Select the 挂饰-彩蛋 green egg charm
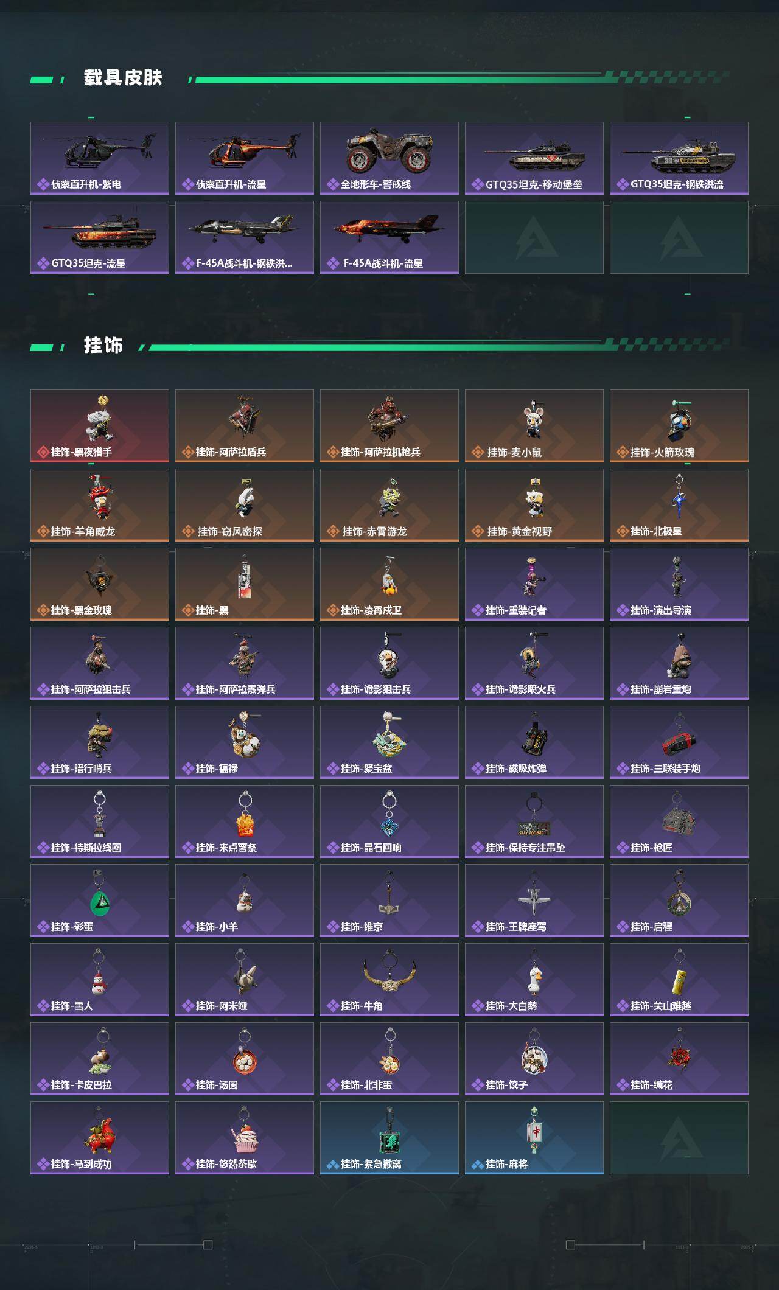779x1290 pixels. [x=100, y=901]
